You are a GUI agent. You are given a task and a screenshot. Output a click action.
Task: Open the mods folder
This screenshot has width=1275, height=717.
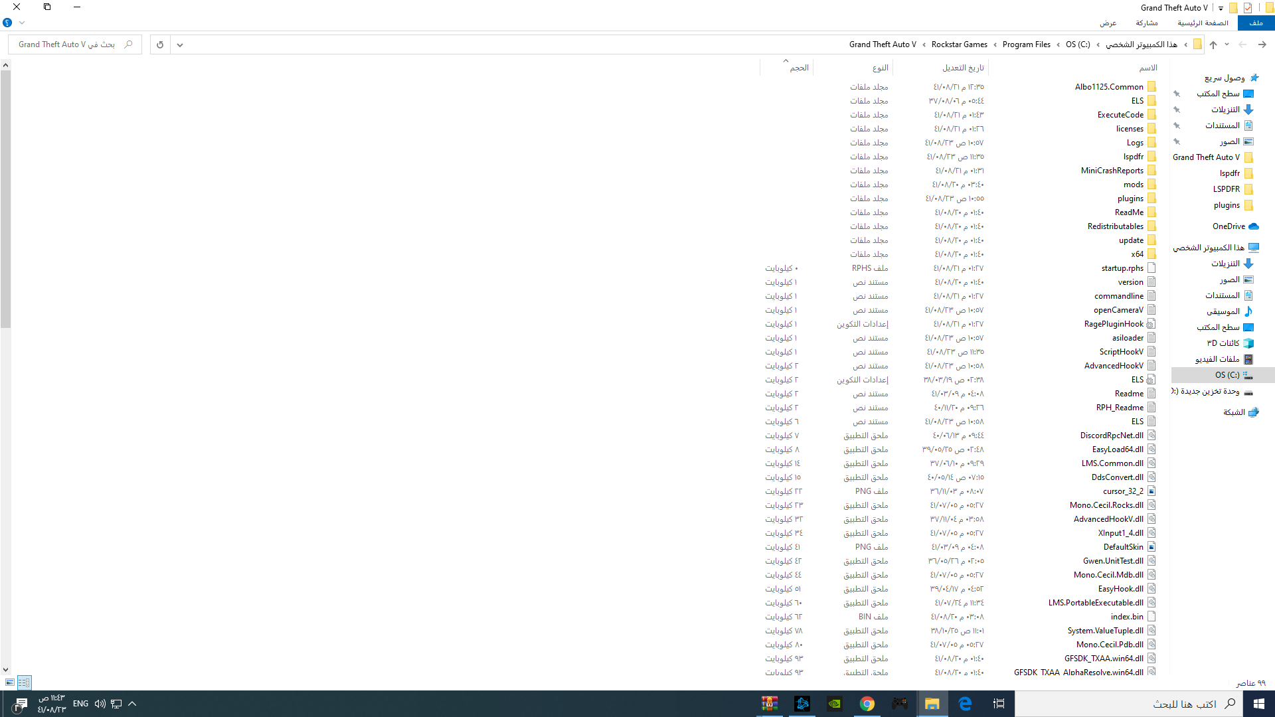click(x=1134, y=185)
